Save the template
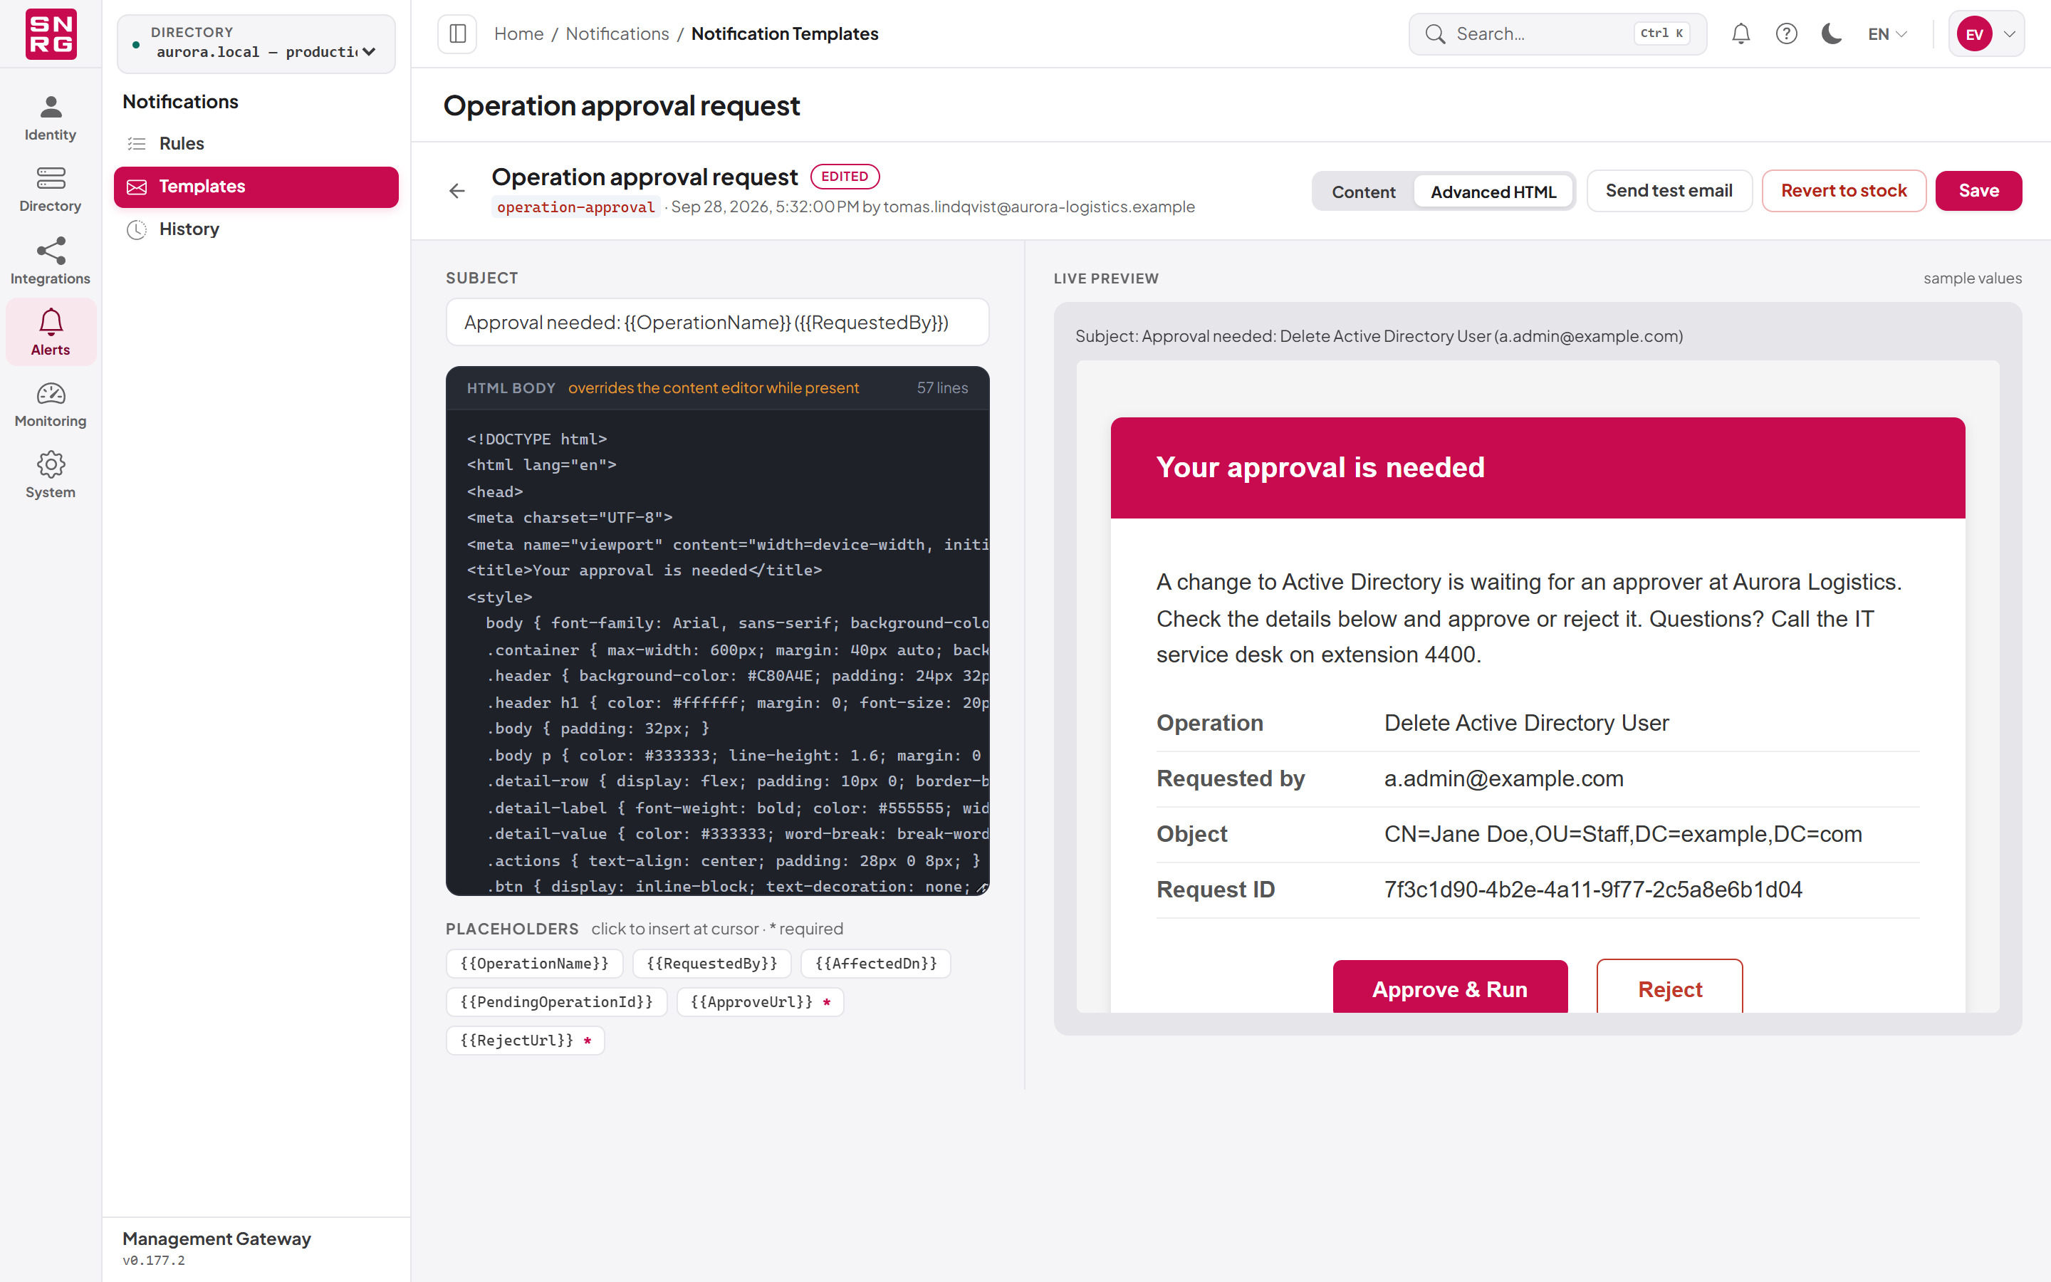 click(1978, 191)
